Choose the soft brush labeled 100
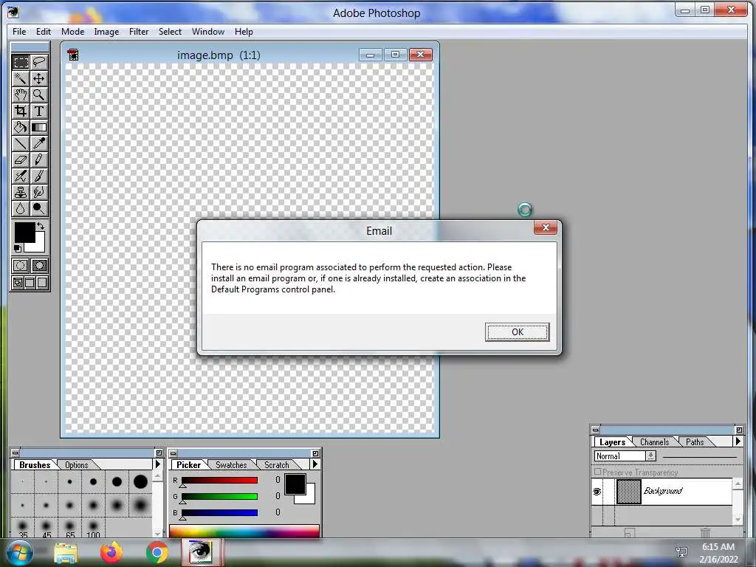The image size is (756, 567). pos(94,528)
